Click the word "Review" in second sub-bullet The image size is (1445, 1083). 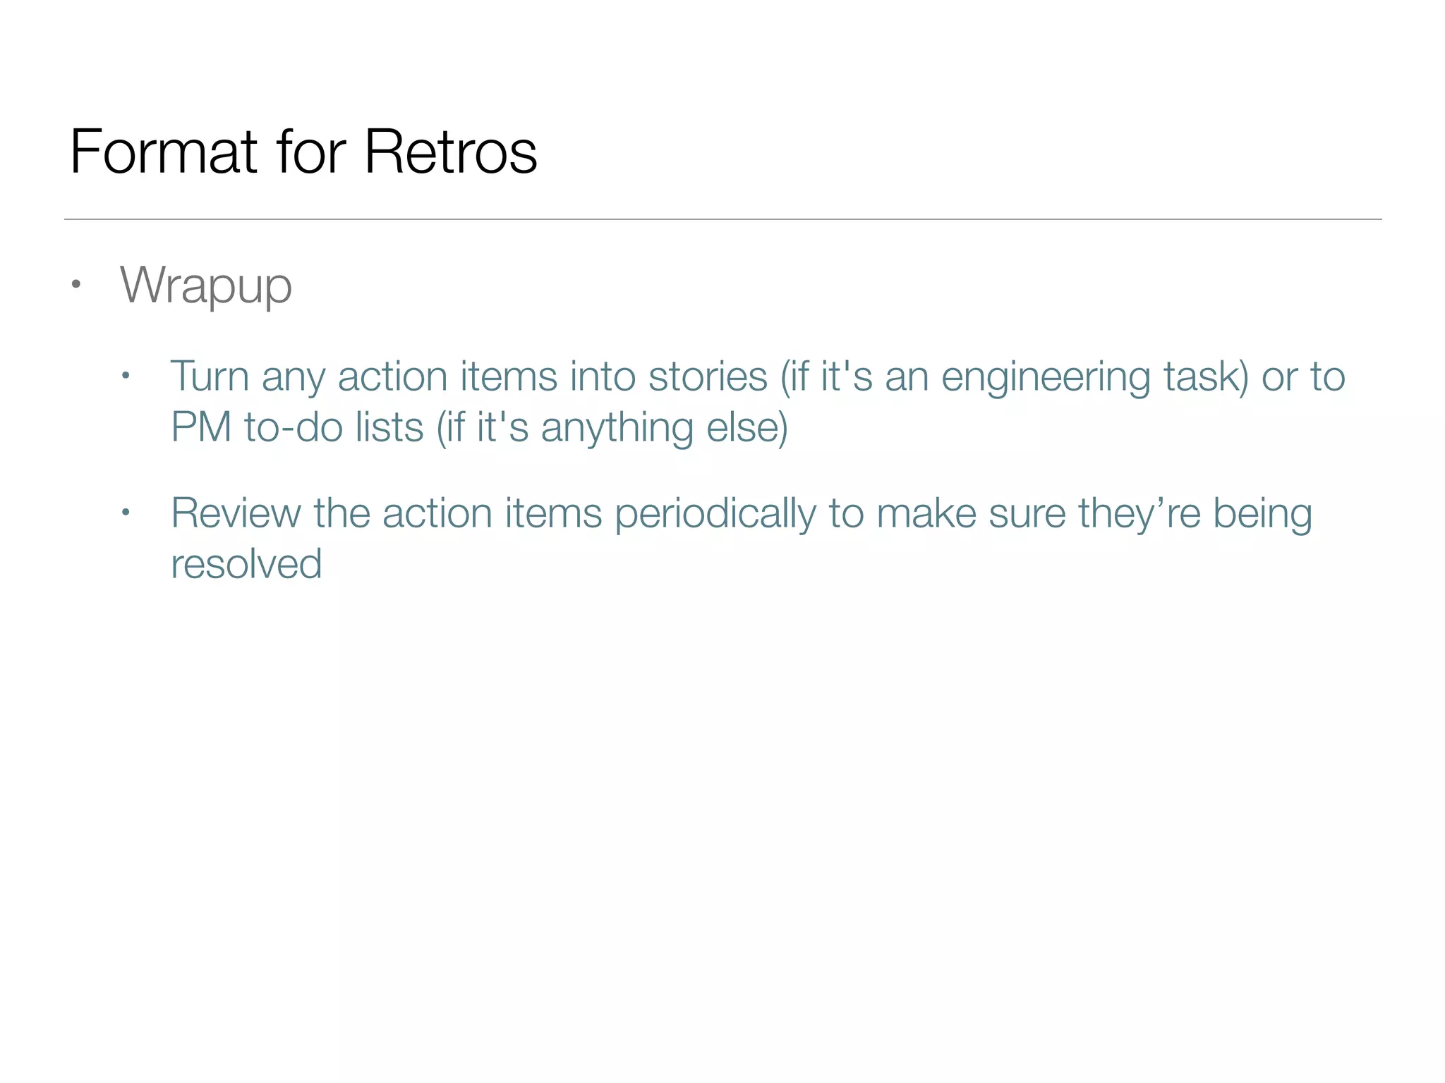click(x=236, y=513)
